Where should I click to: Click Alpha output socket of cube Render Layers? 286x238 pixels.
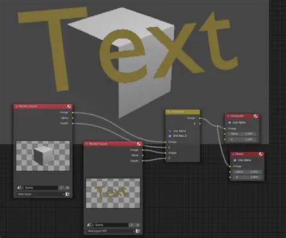point(72,118)
